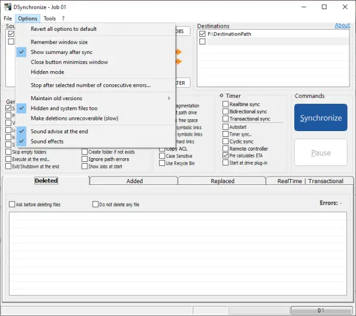
Task: Open the About link
Action: [x=342, y=25]
